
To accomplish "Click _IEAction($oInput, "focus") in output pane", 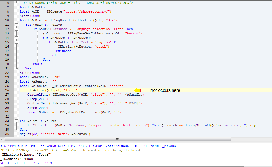I will pos(26,154).
